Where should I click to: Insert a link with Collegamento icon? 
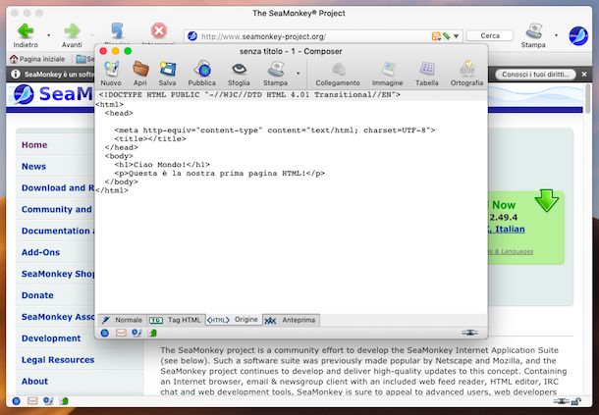point(338,69)
